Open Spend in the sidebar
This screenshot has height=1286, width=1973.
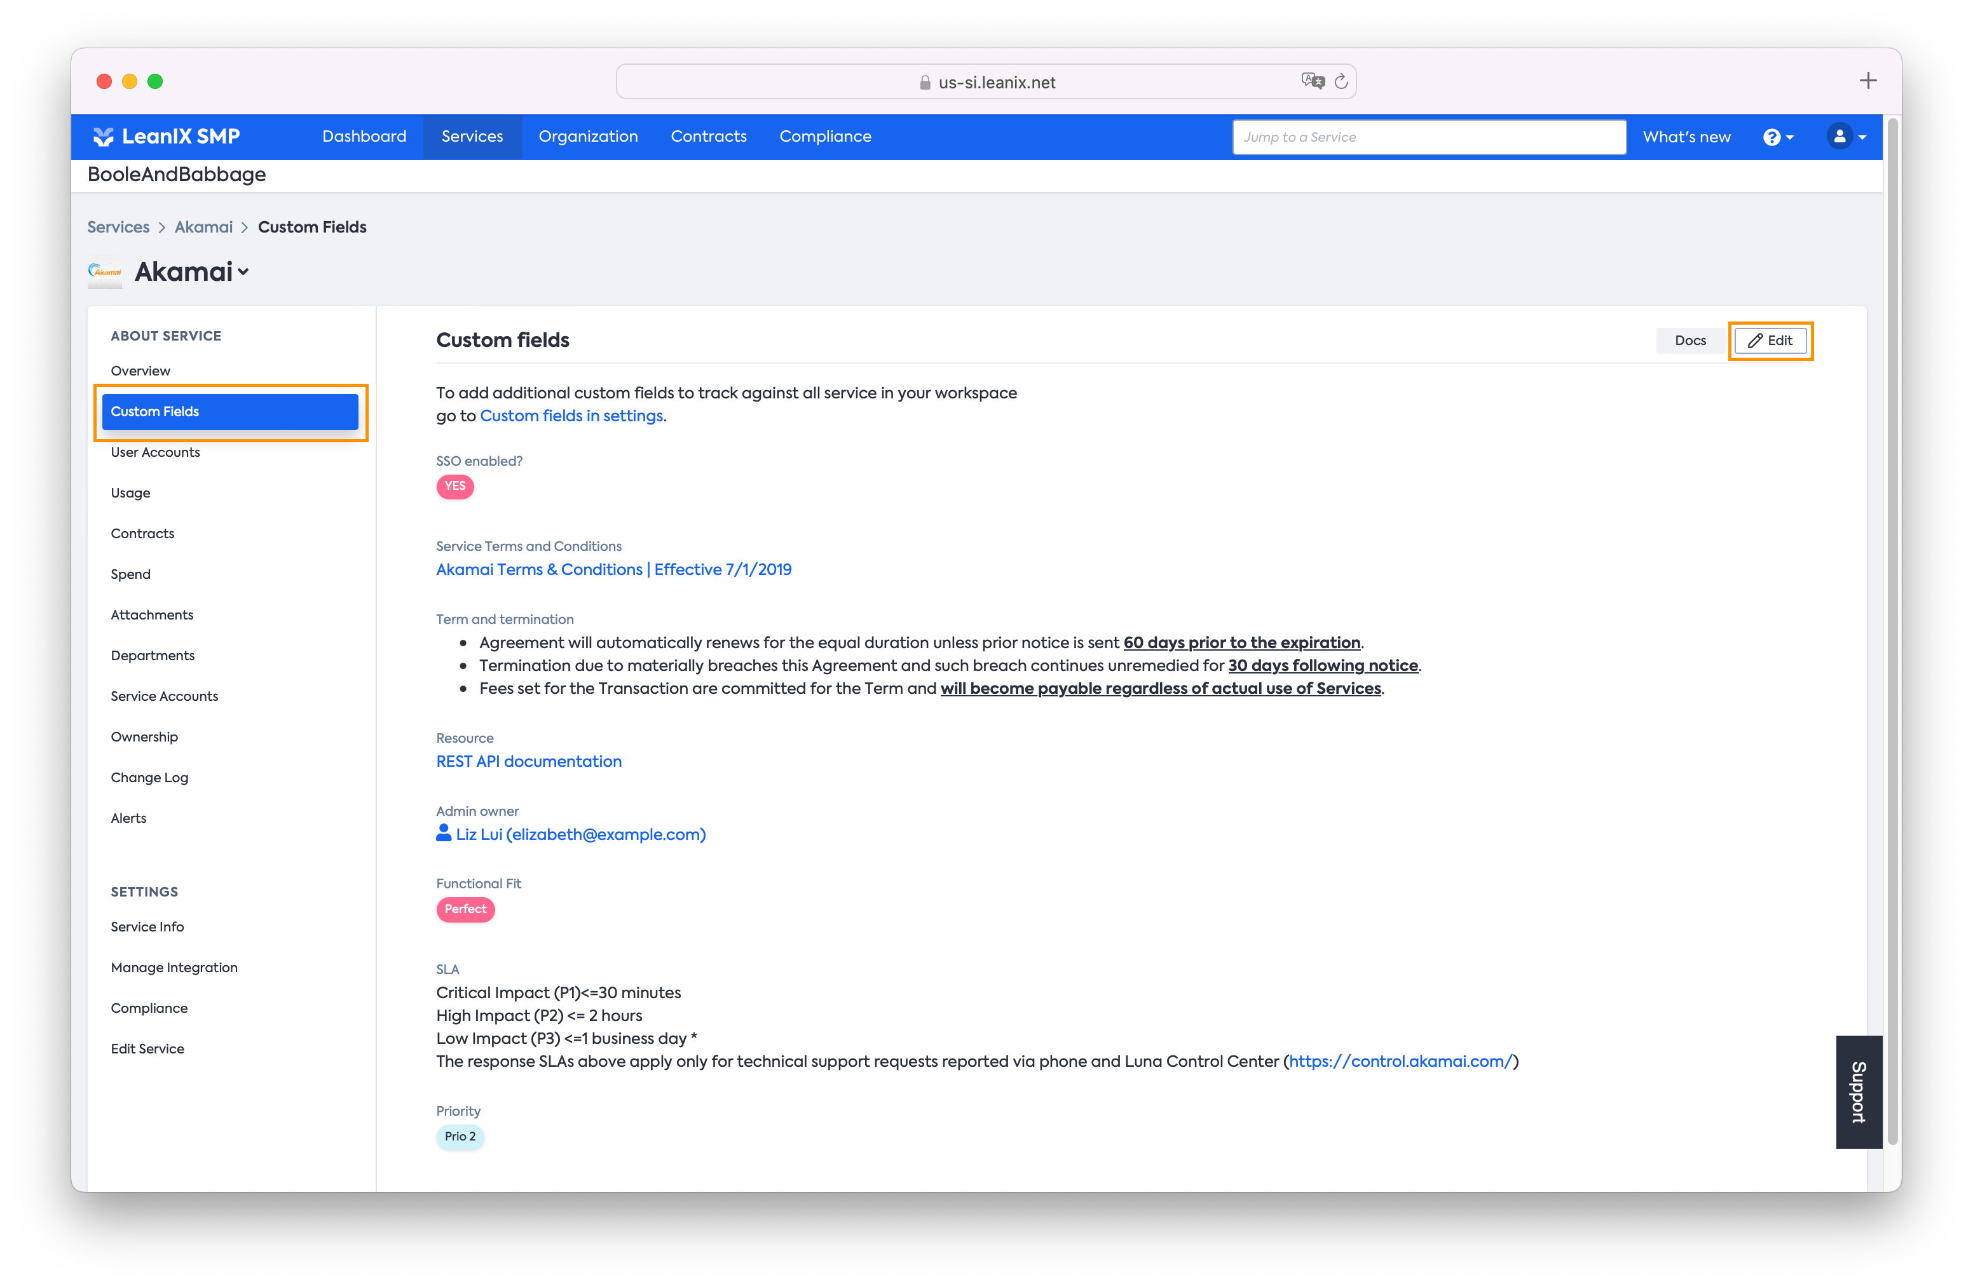130,574
